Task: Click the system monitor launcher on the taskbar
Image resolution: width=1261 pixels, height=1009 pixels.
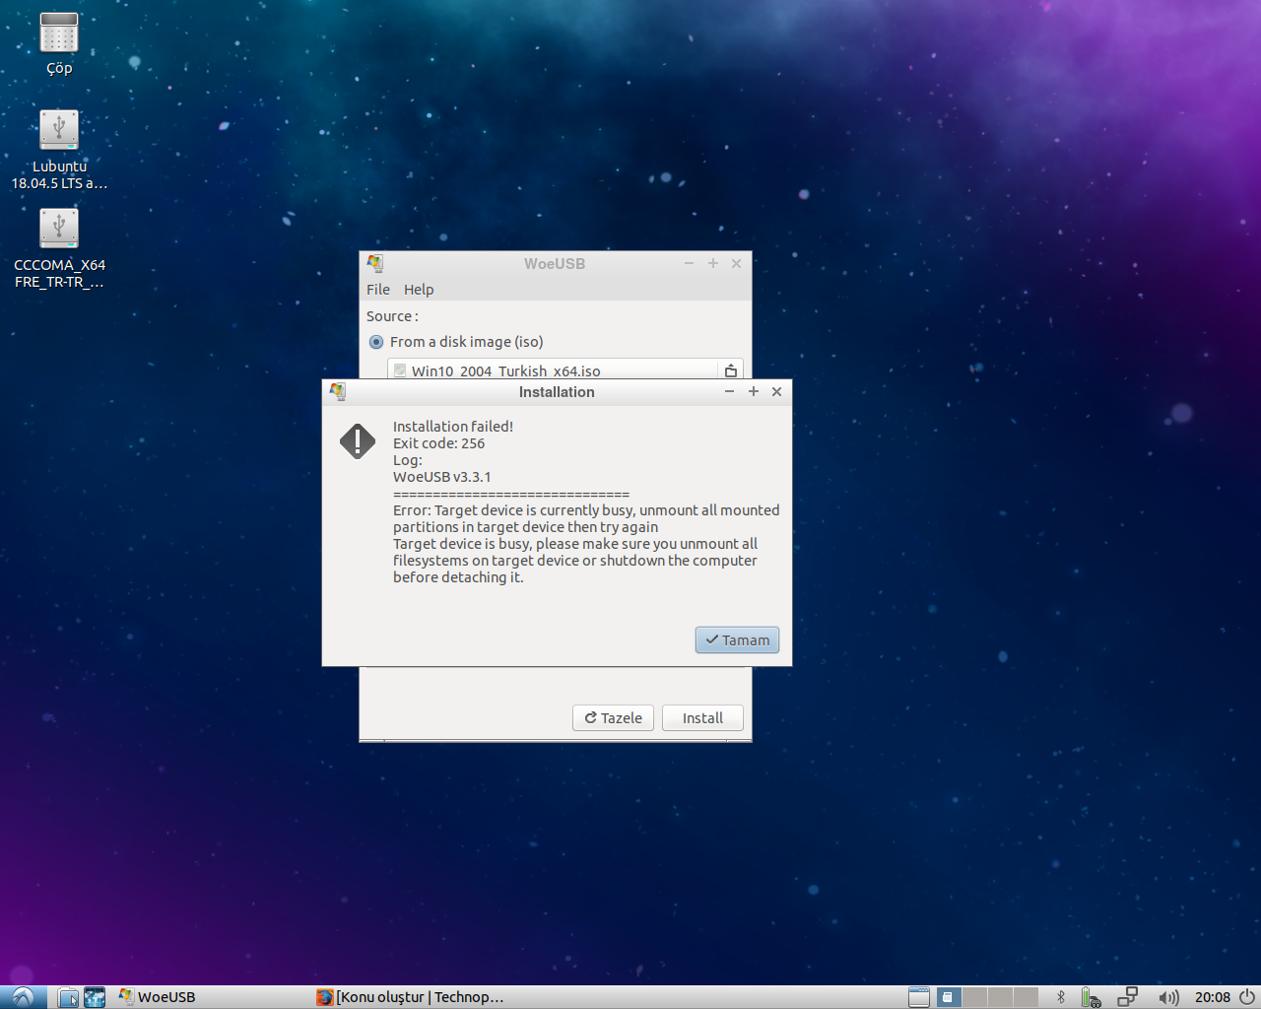Action: pyautogui.click(x=95, y=997)
